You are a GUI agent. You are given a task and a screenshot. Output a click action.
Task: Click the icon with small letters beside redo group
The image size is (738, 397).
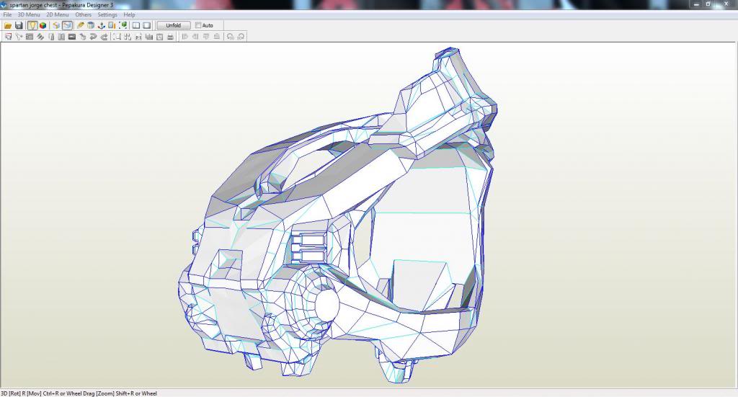(138, 37)
